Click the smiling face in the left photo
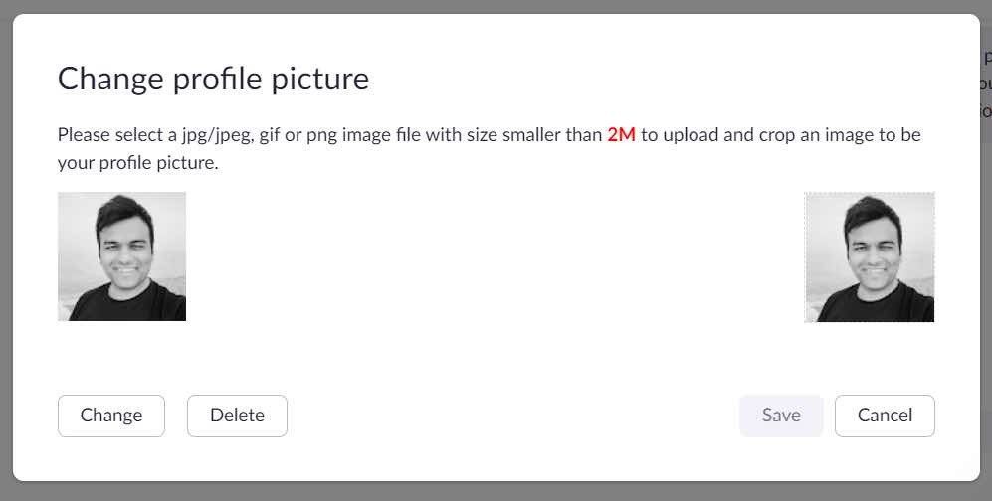 [126, 254]
